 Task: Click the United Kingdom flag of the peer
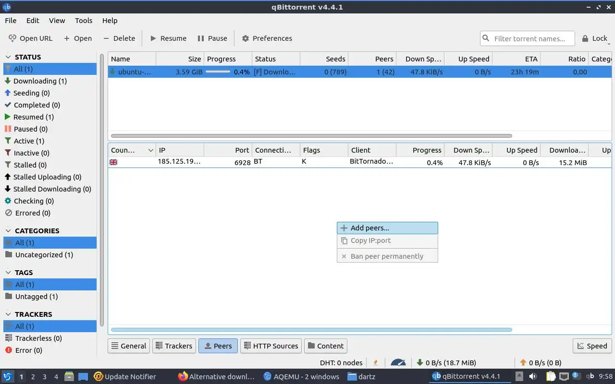tap(113, 162)
